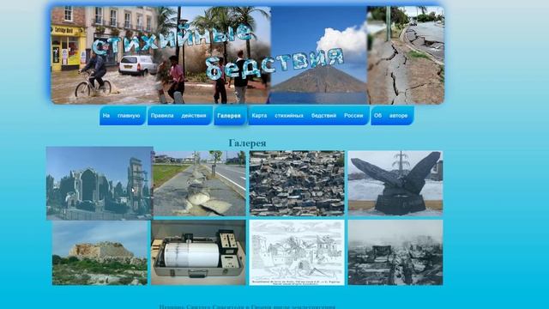Image resolution: width=549 pixels, height=309 pixels.
Task: Open the enlarged ruined cathedral thumbnail
Action: [x=100, y=183]
